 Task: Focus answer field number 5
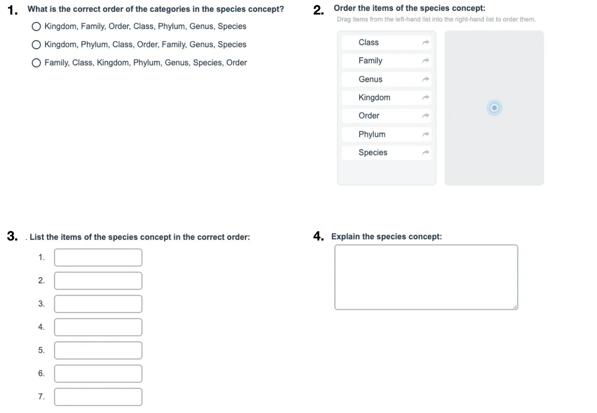pos(98,350)
